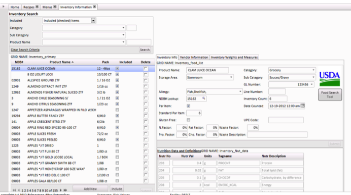Open the Food Search Tool
The width and height of the screenshot is (351, 195).
click(x=330, y=94)
